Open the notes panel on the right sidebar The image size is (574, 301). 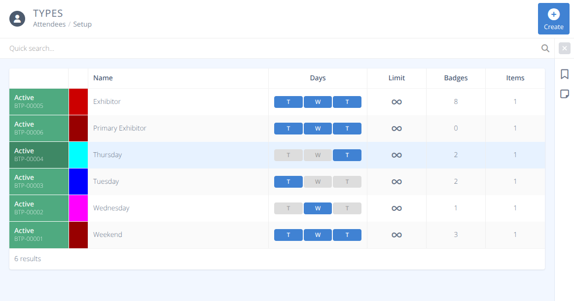564,94
